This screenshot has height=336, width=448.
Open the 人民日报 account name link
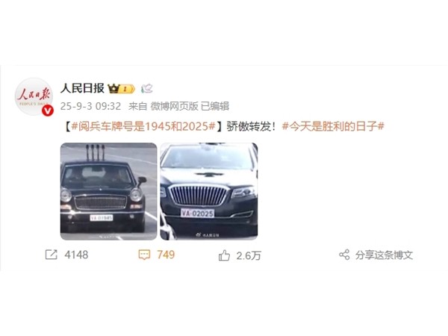(x=82, y=89)
